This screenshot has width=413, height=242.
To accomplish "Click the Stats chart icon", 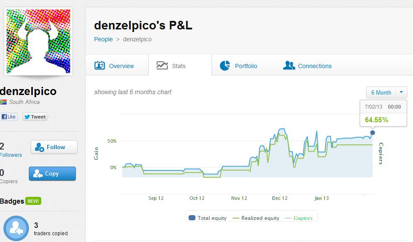I will 162,66.
